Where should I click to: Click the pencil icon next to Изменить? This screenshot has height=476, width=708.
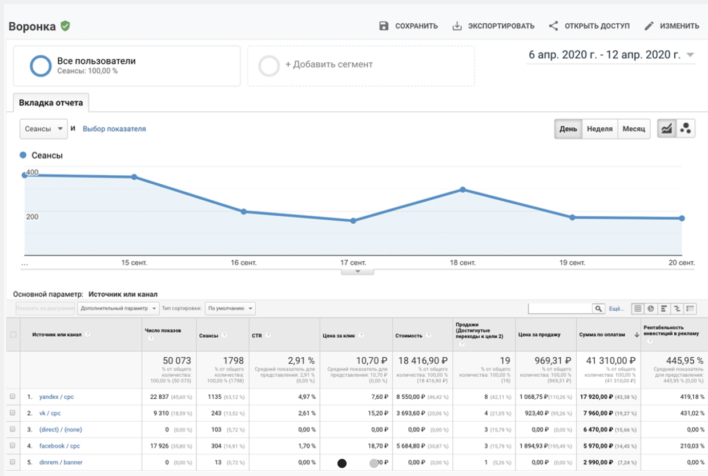pyautogui.click(x=649, y=26)
